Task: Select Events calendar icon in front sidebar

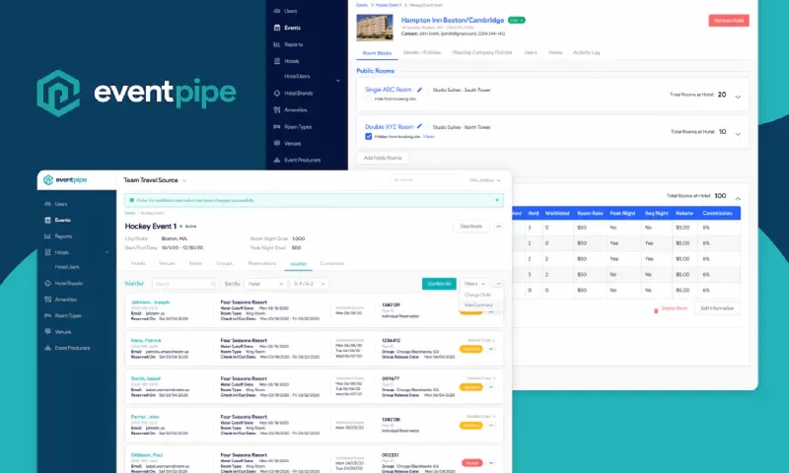Action: point(47,220)
